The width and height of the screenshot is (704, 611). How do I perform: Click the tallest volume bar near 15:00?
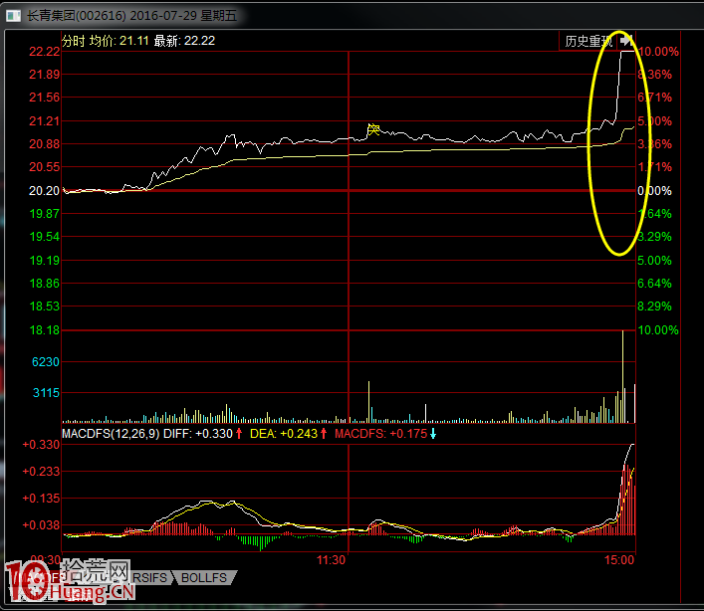pyautogui.click(x=622, y=377)
